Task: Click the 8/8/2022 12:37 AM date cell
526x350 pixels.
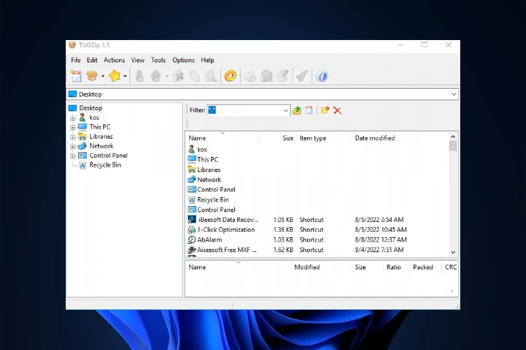Action: tap(381, 240)
